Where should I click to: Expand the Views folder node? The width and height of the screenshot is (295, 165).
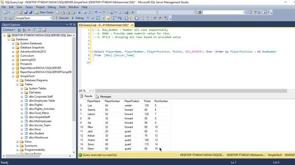(18, 142)
